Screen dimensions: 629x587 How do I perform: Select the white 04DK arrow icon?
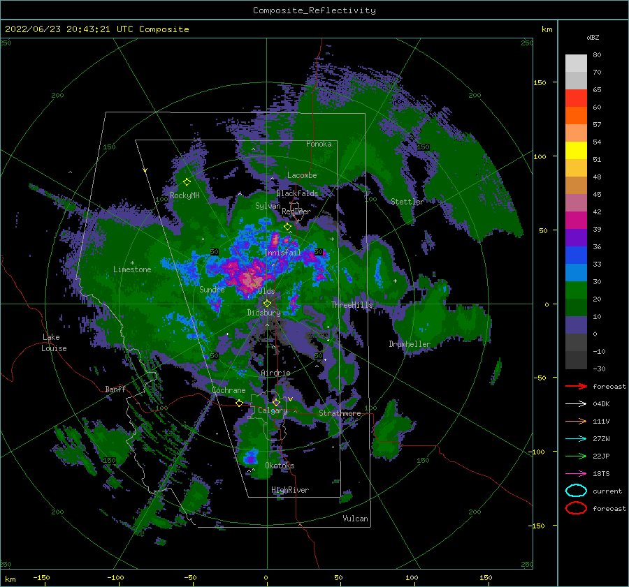(576, 403)
